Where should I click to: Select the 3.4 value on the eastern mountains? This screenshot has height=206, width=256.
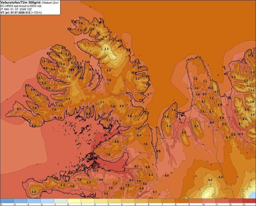click(252, 90)
